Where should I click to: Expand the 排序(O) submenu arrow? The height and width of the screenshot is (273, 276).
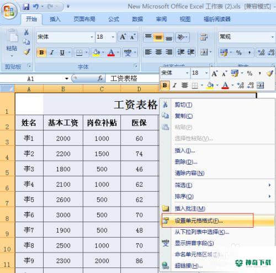pos(270,196)
